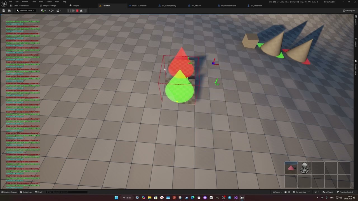Open the BP_BuildingProxy tab
This screenshot has width=358, height=201.
167,6
